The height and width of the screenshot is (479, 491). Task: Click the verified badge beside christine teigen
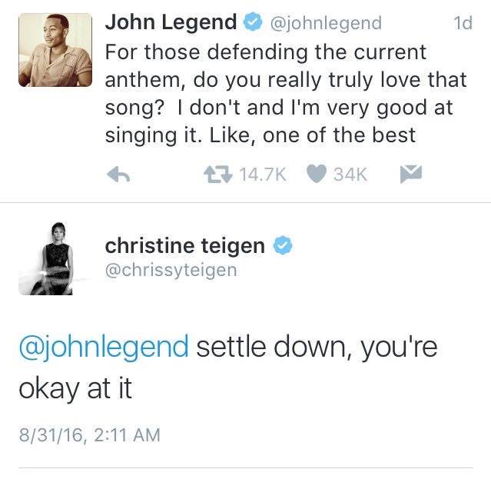(x=283, y=246)
